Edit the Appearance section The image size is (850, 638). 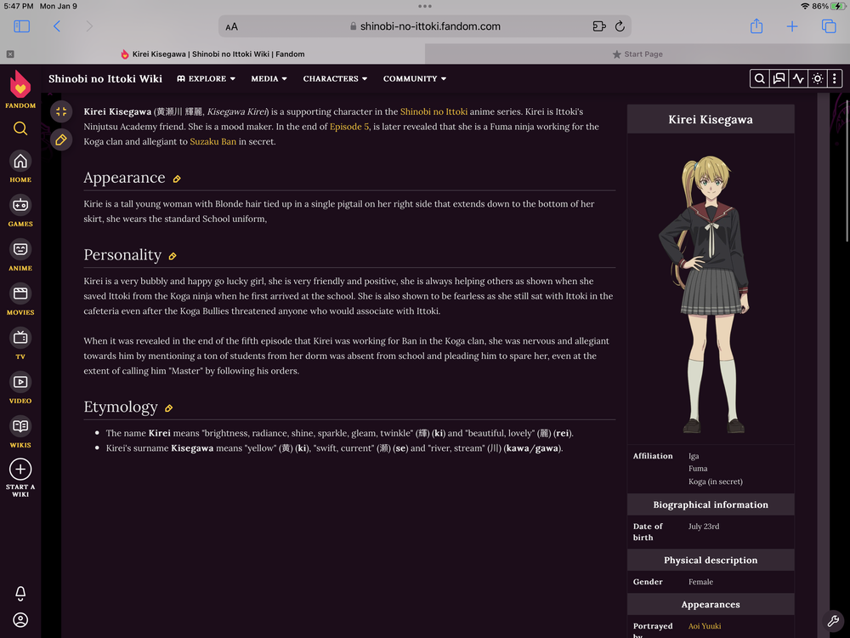point(177,179)
